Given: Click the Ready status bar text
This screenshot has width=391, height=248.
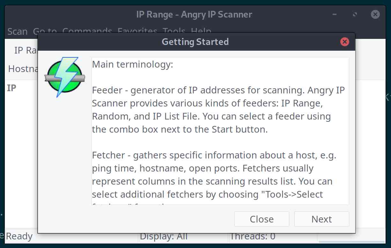Looking at the screenshot, I should point(19,236).
